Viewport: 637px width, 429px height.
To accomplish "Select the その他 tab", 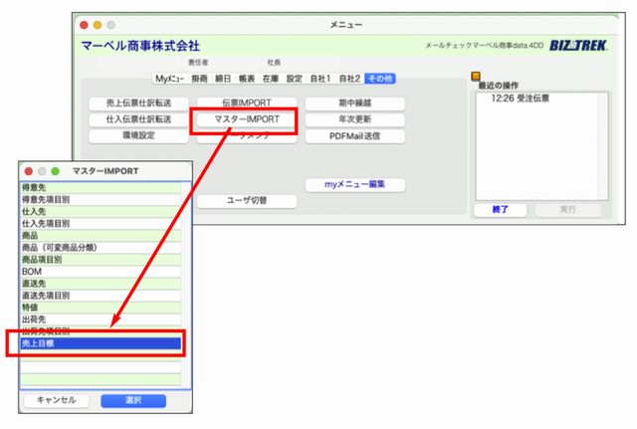I will click(x=379, y=78).
